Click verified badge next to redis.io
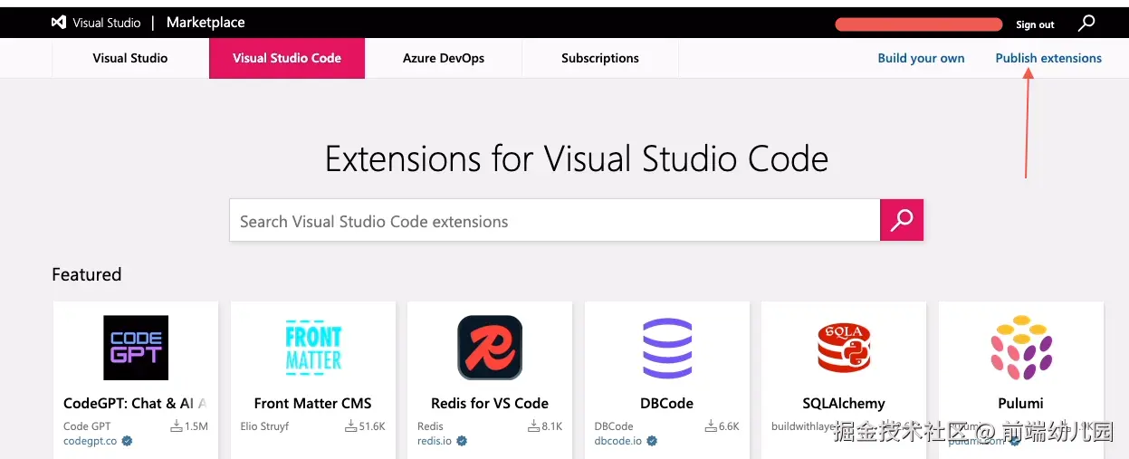 point(462,442)
